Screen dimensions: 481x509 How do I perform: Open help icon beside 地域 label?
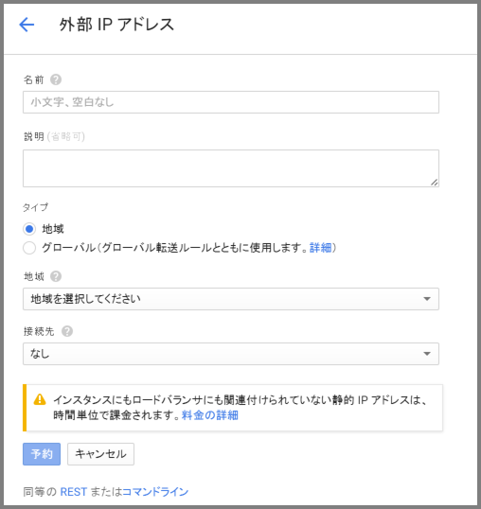pos(56,276)
